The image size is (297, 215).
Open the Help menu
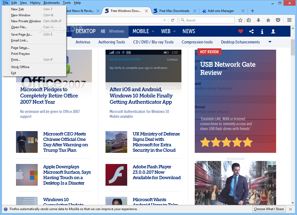[77, 3]
